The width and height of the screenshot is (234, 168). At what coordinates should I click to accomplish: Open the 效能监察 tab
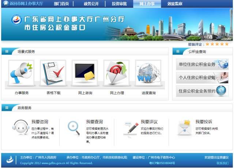click(175, 4)
